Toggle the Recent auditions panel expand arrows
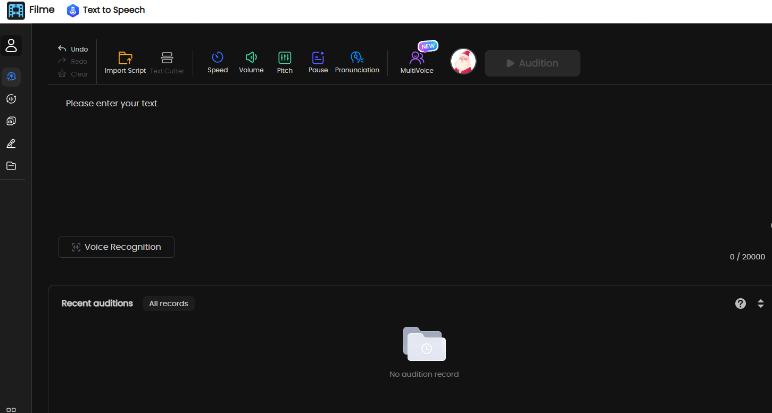 click(761, 304)
